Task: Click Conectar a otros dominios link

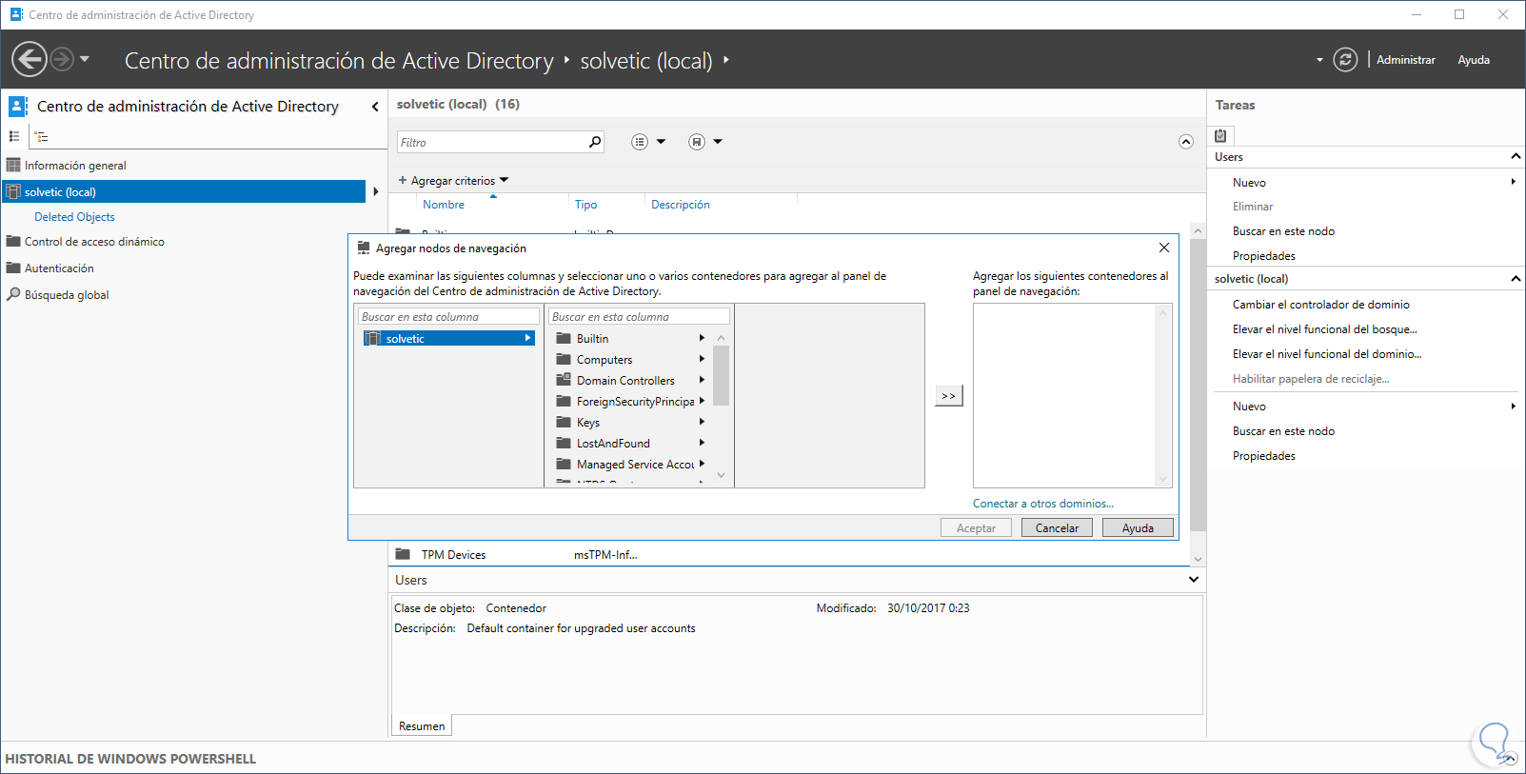Action: (x=1042, y=504)
